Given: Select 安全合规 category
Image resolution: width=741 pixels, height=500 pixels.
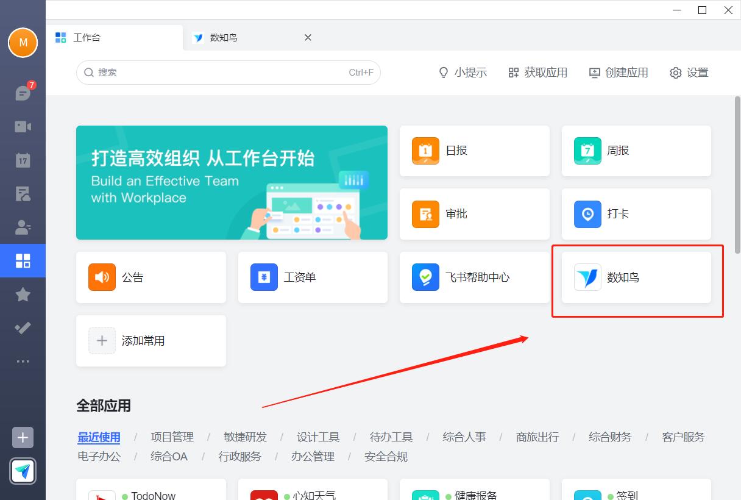Looking at the screenshot, I should [x=386, y=457].
